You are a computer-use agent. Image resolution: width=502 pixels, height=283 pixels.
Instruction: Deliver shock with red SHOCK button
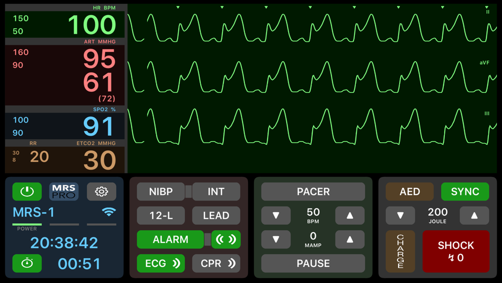[x=456, y=251]
